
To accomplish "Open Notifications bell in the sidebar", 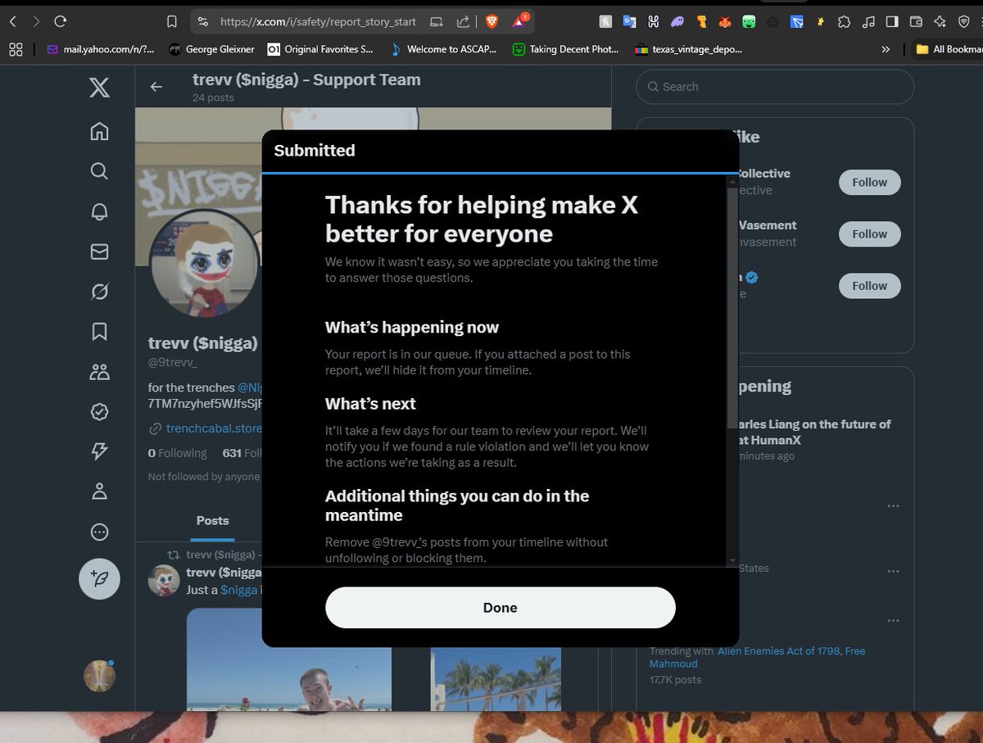I will tap(99, 211).
